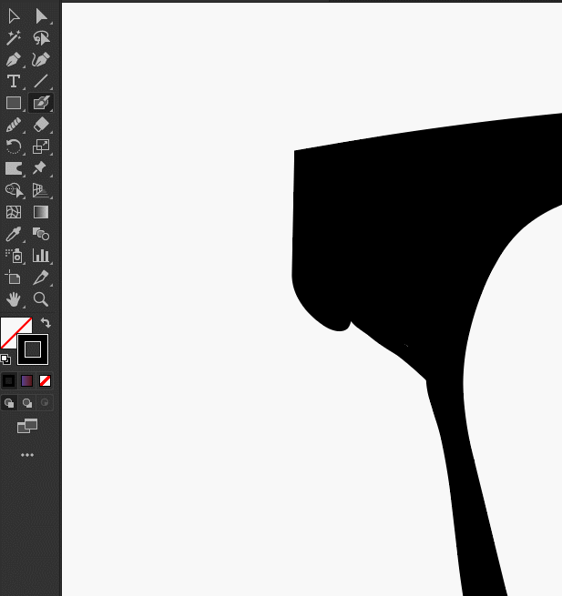Apply solid Color mode button
Viewport: 562px width, 596px height.
[x=9, y=381]
